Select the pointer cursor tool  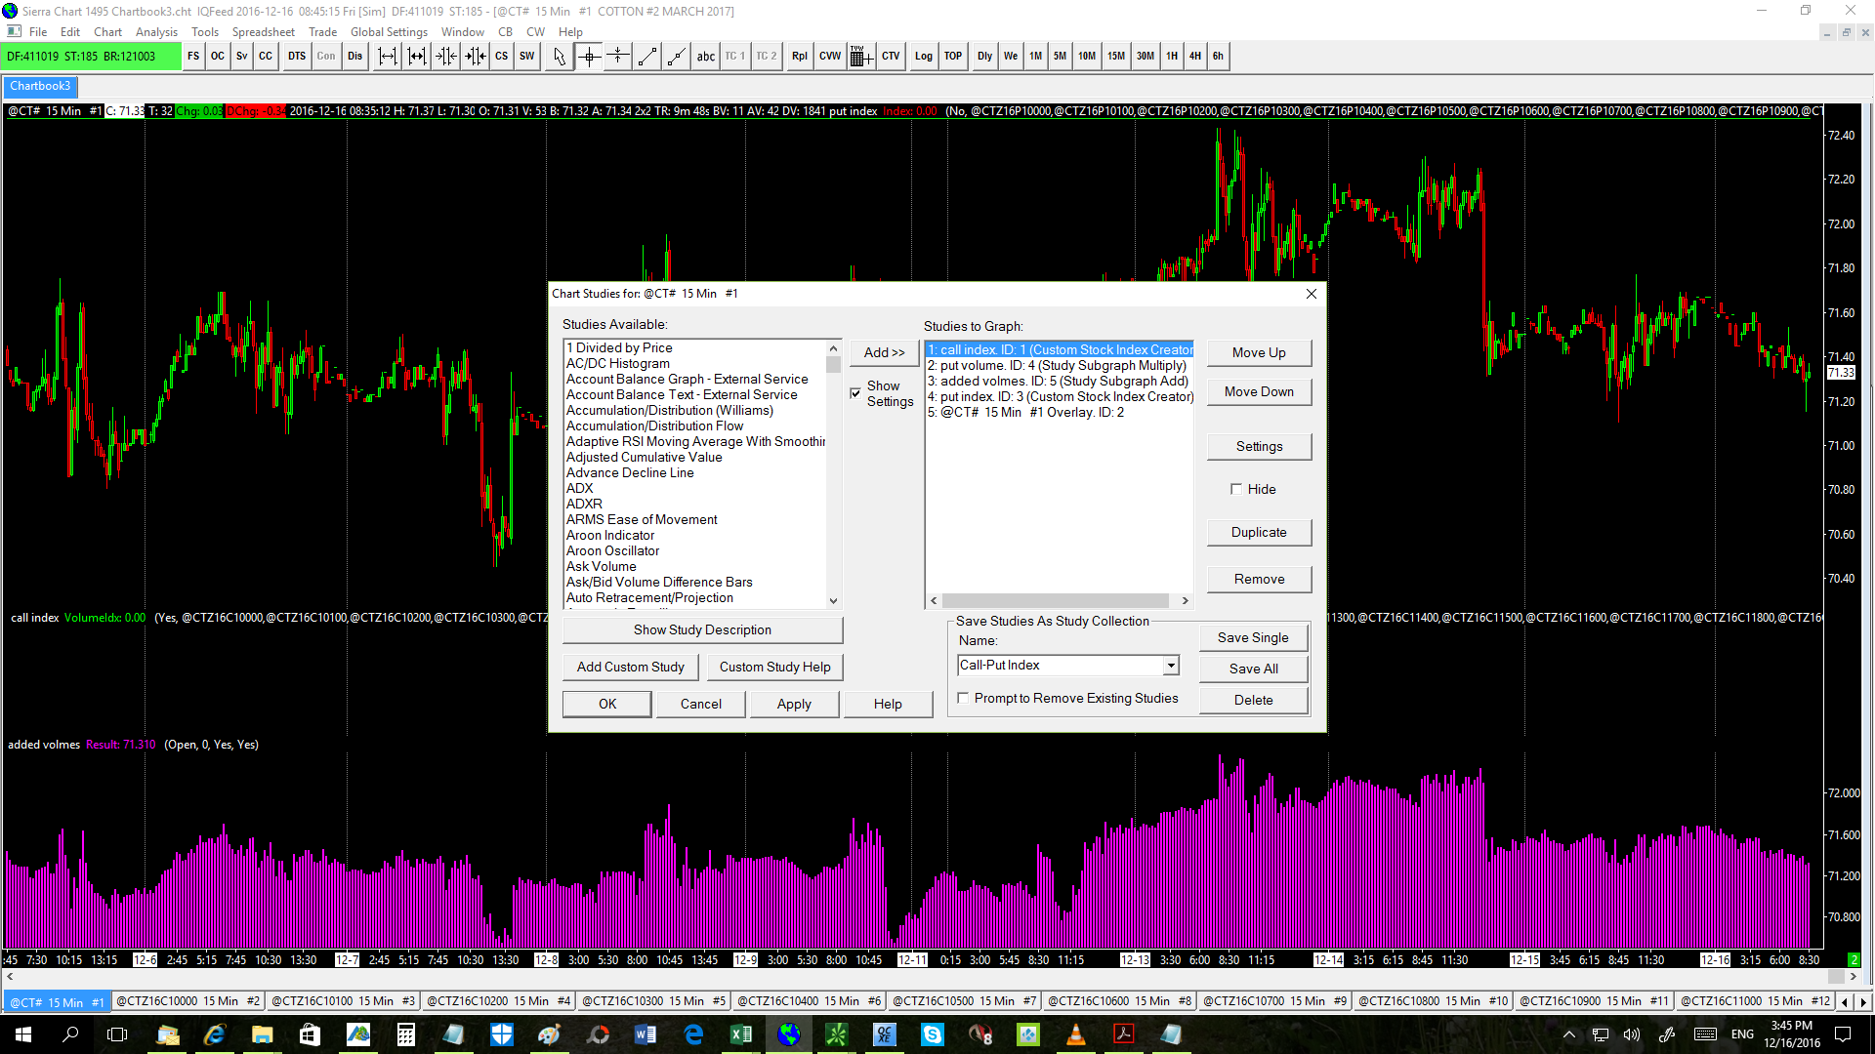pyautogui.click(x=559, y=57)
